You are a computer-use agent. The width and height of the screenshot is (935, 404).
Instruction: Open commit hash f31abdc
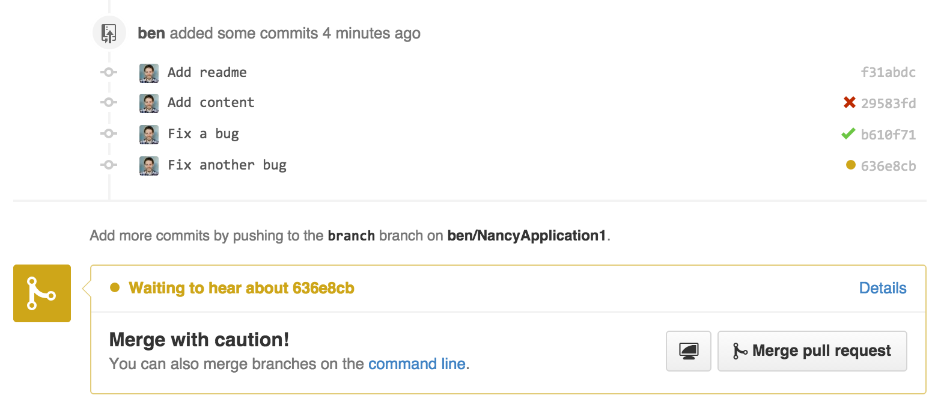pos(888,73)
